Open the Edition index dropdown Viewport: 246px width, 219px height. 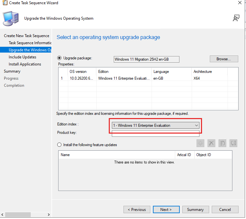[155, 125]
